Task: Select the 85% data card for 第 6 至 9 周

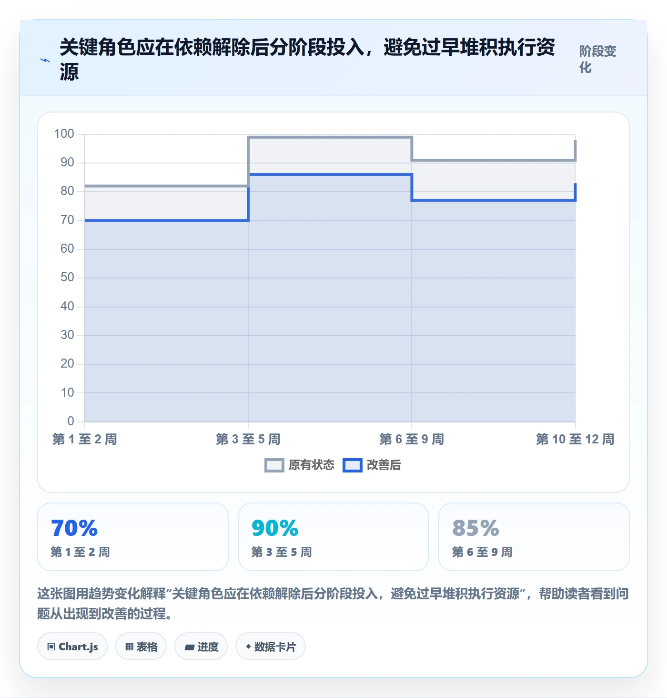Action: coord(534,536)
